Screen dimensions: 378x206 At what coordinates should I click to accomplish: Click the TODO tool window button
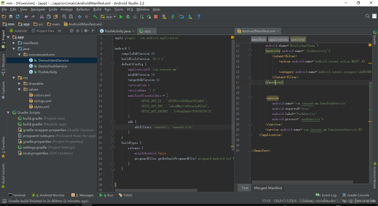pos(125,195)
